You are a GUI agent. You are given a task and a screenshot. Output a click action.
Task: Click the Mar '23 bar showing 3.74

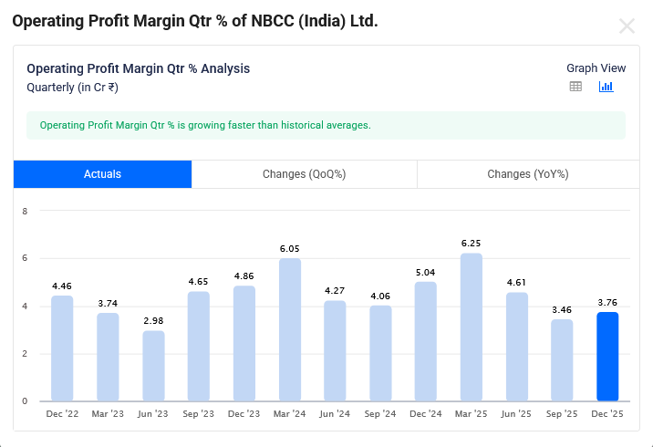(108, 357)
